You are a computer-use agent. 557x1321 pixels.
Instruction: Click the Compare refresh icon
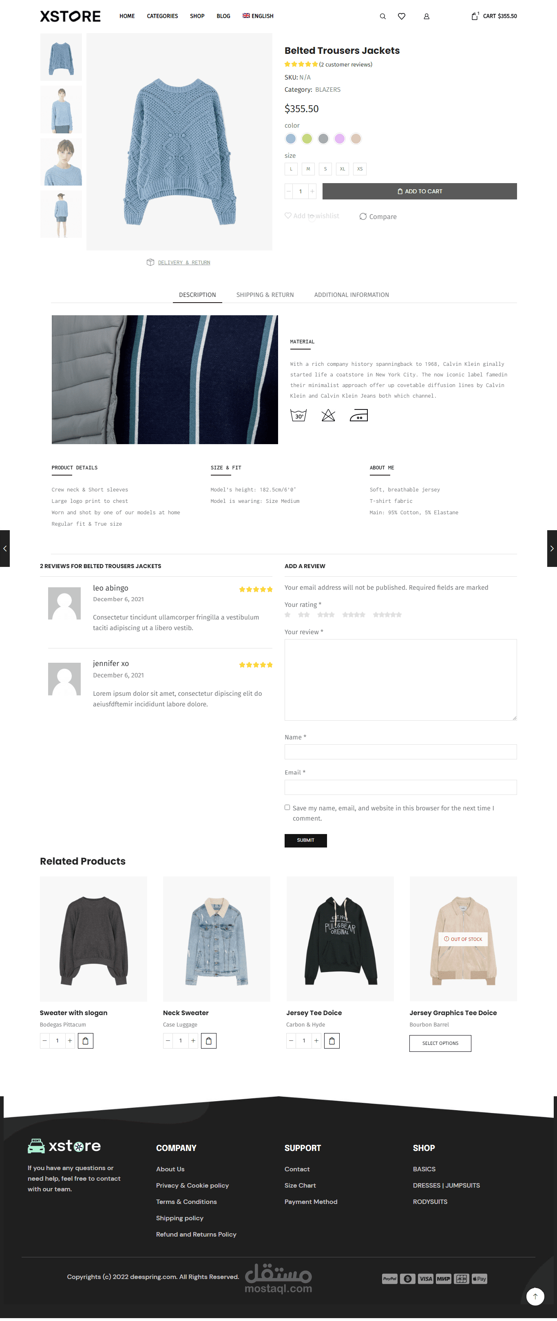pyautogui.click(x=363, y=217)
